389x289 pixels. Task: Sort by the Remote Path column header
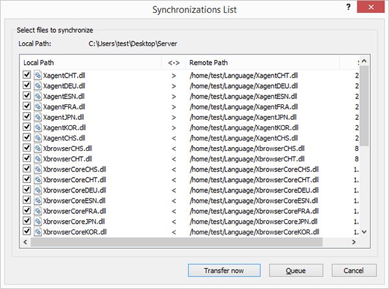(x=267, y=62)
